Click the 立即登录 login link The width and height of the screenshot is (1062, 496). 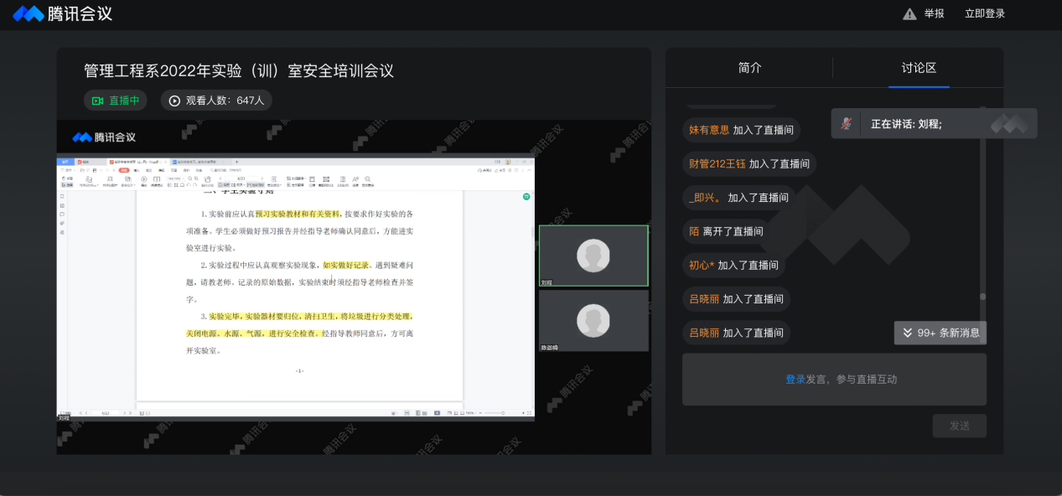(984, 14)
